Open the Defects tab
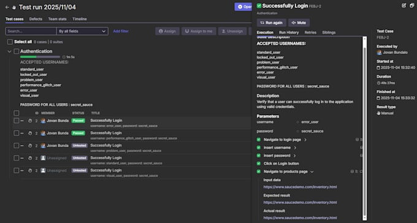The width and height of the screenshot is (417, 223). pos(36,19)
